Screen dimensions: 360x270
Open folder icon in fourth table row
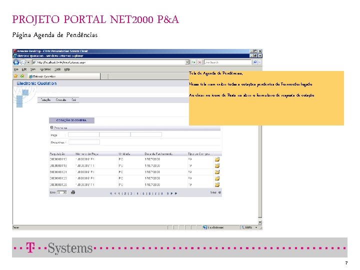(x=217, y=178)
